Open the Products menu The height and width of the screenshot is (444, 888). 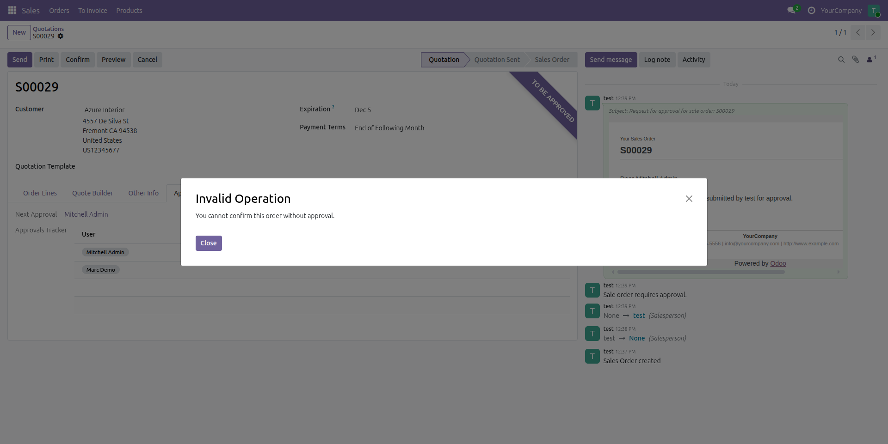129,11
